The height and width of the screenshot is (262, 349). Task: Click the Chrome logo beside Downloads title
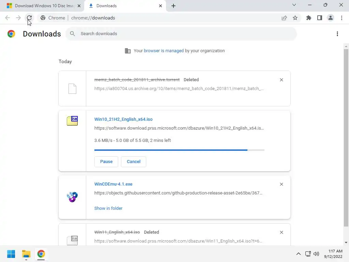pyautogui.click(x=11, y=34)
